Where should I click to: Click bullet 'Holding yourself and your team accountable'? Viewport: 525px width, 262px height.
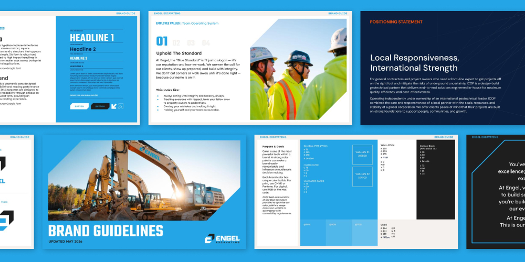point(192,110)
